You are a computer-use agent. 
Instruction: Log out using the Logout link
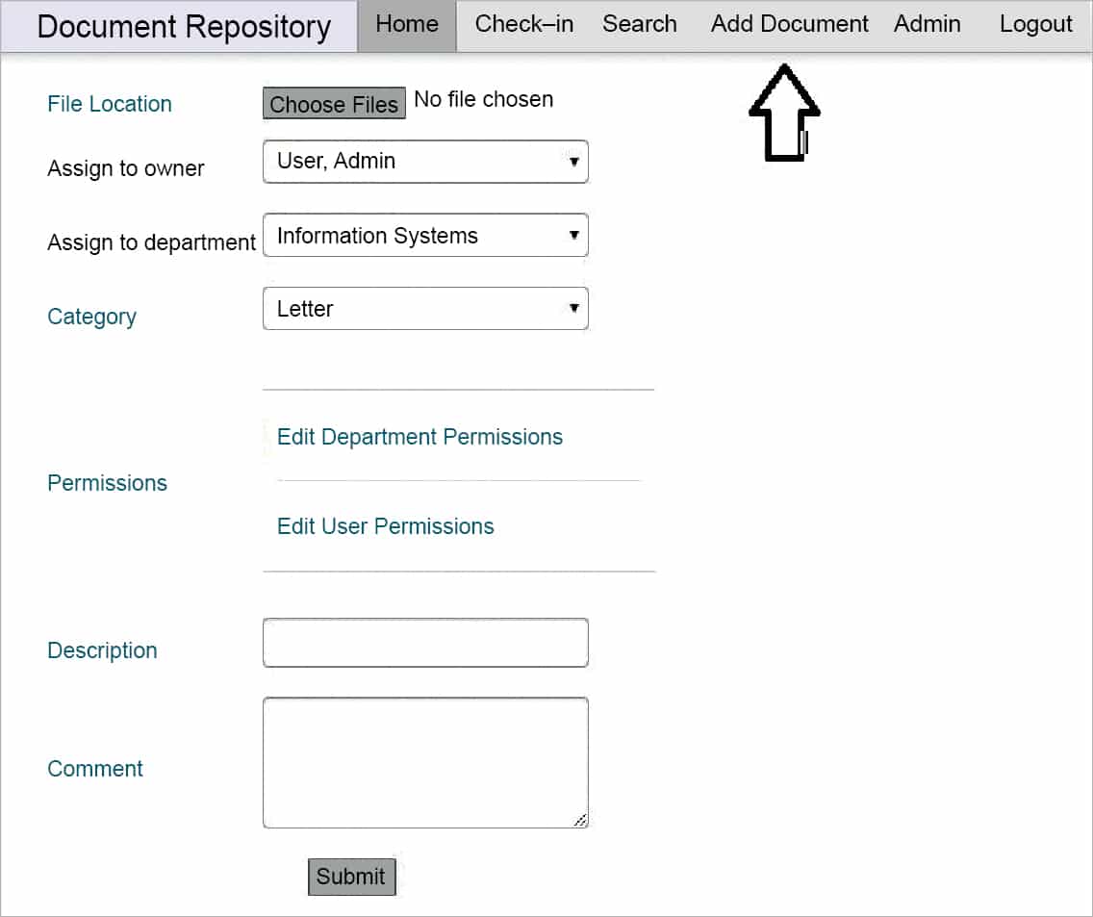(1035, 25)
